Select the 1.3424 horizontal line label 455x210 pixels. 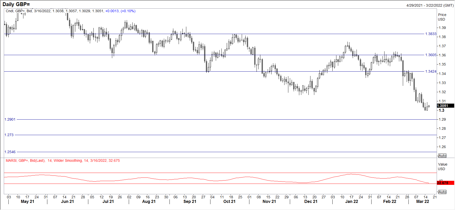431,71
